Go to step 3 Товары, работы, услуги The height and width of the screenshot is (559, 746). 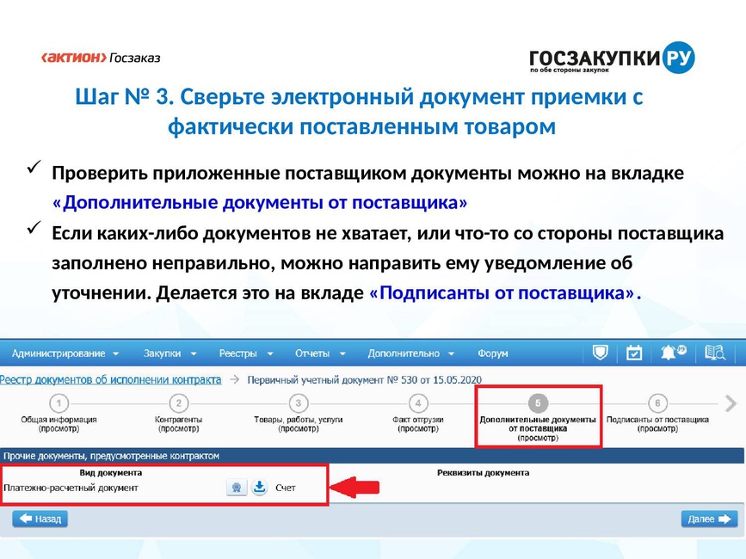tap(299, 414)
